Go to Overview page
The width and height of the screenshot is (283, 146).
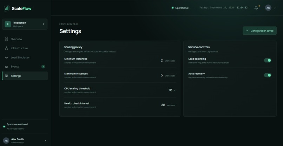click(x=25, y=39)
